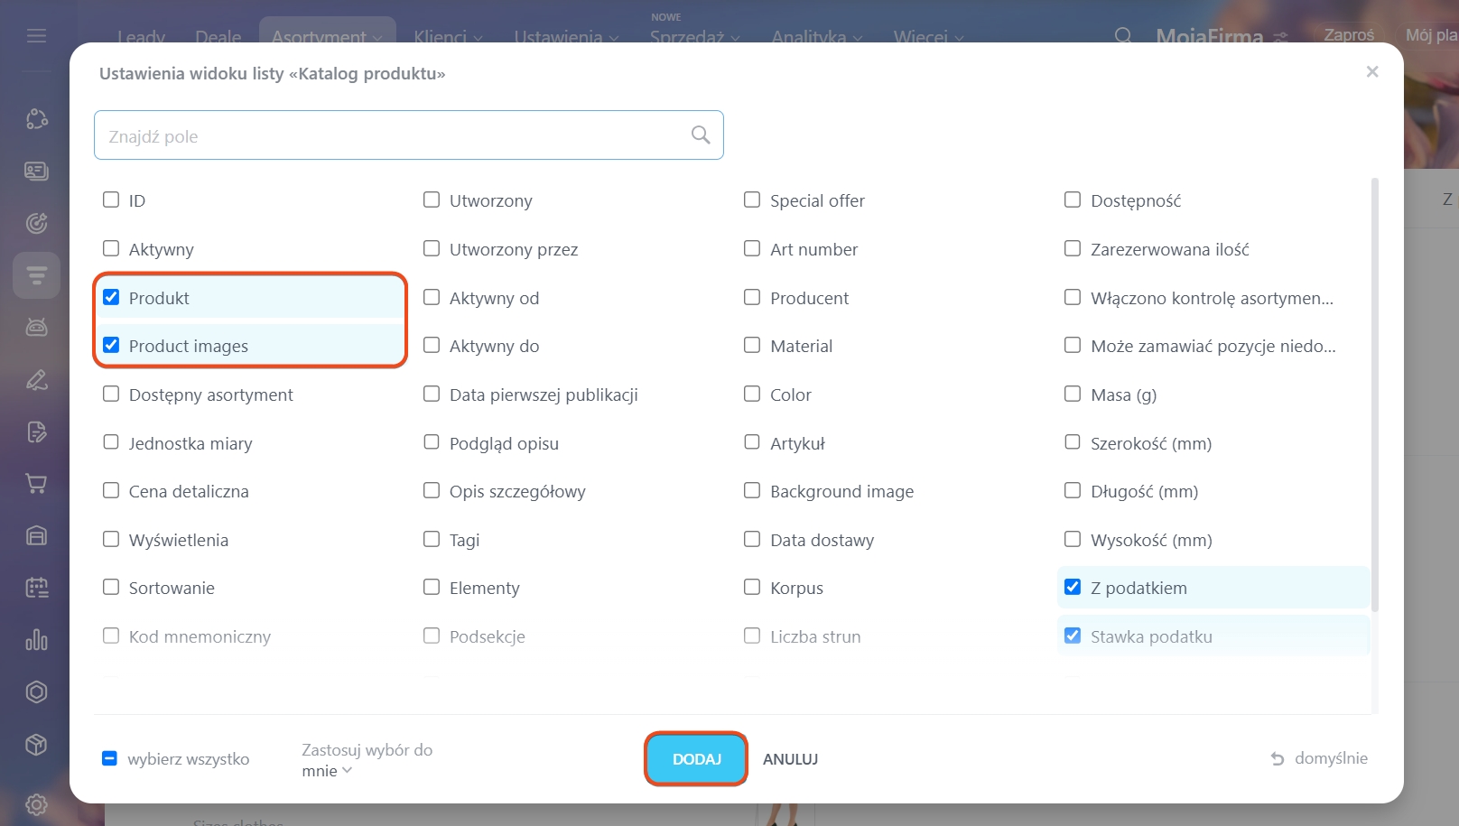Viewport: 1459px width, 826px height.
Task: Enable the Cena detaliczna checkbox
Action: coord(111,490)
